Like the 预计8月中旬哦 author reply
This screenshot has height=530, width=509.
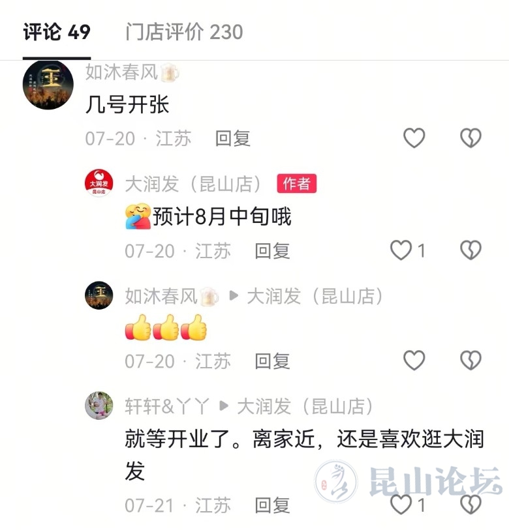coord(401,250)
